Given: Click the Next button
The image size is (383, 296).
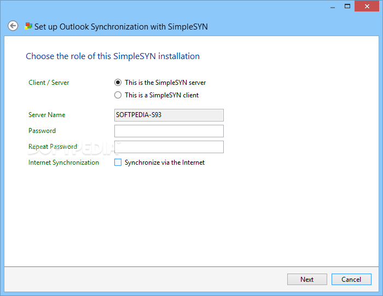Looking at the screenshot, I should pyautogui.click(x=307, y=279).
